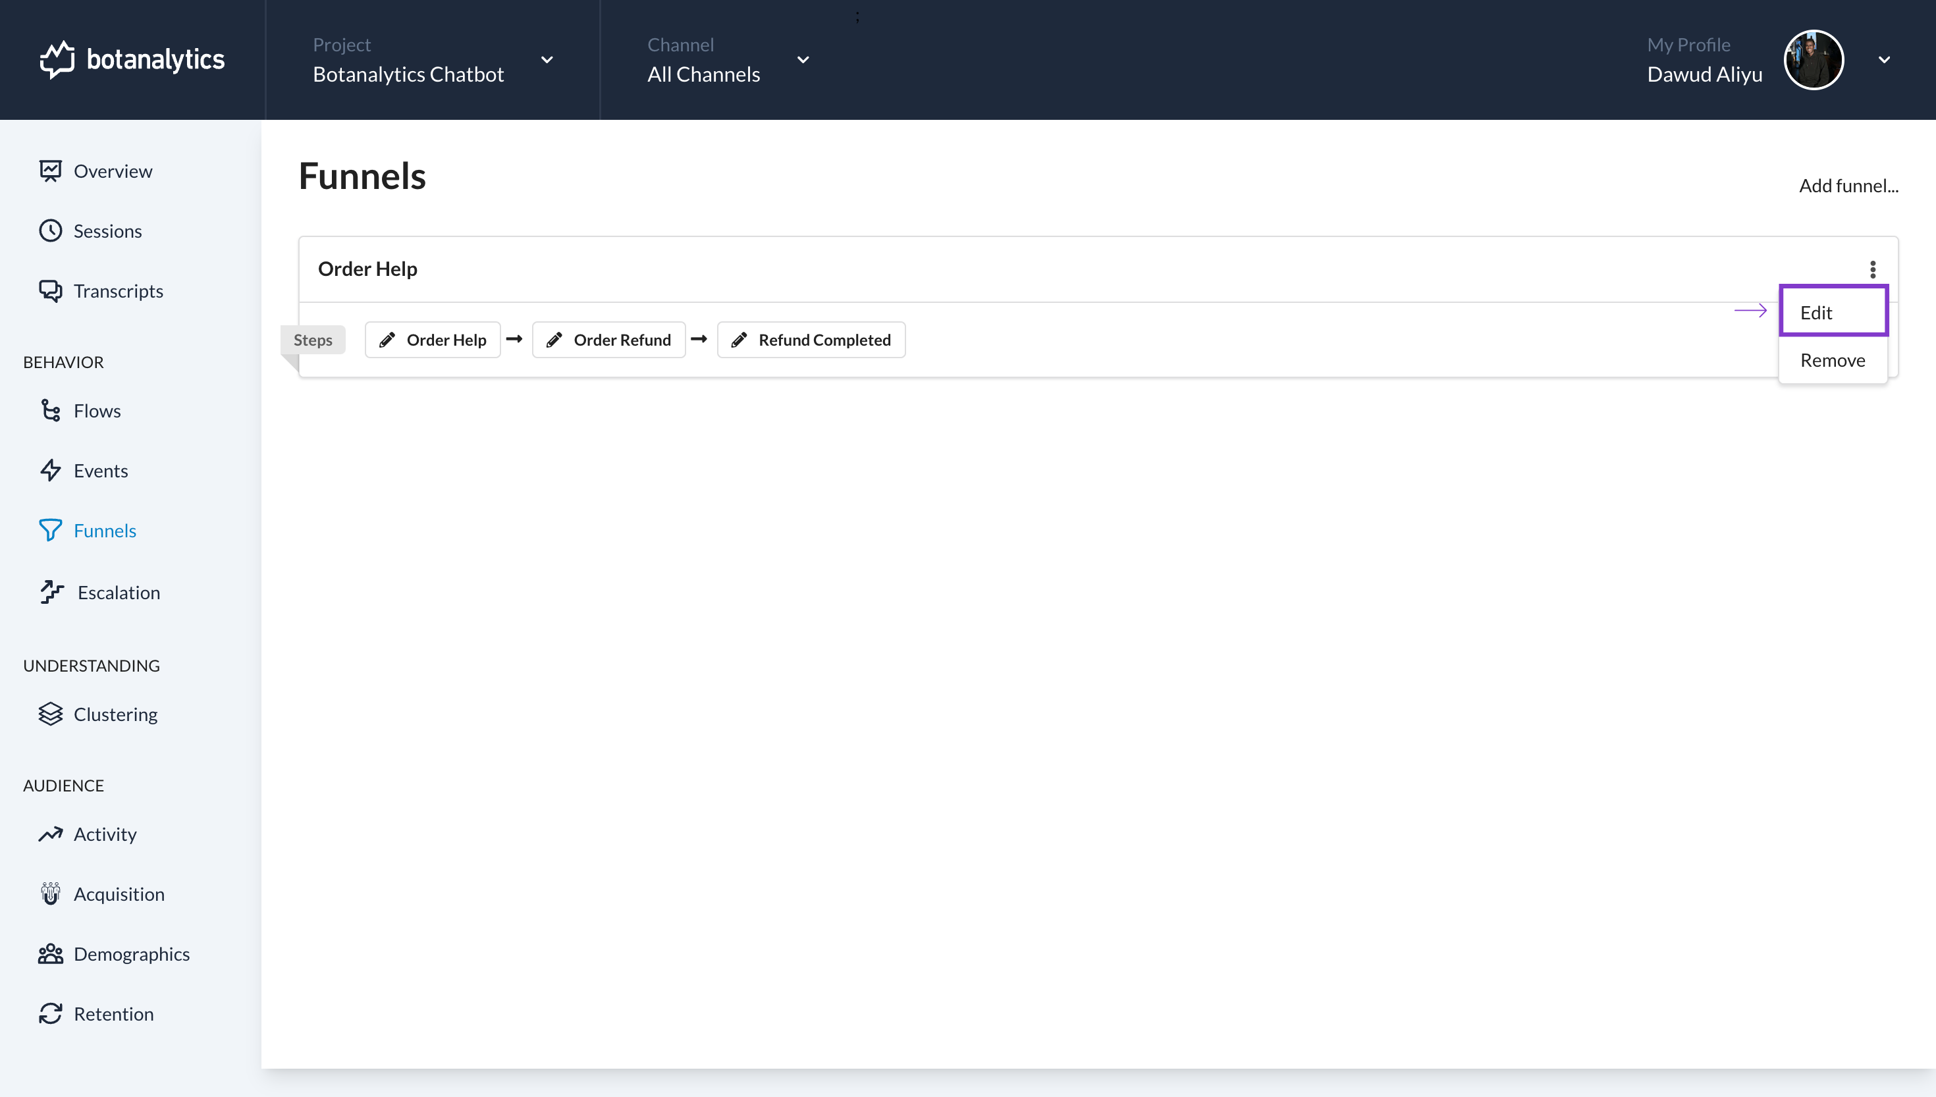This screenshot has height=1097, width=1936.
Task: Click the Flows icon under Behavior
Action: 51,410
